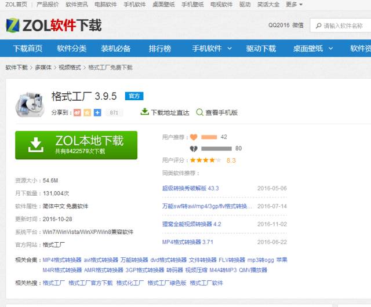The width and height of the screenshot is (371, 307).
Task: Click AMR格式转换器 in 相关合集
Action: (104, 270)
